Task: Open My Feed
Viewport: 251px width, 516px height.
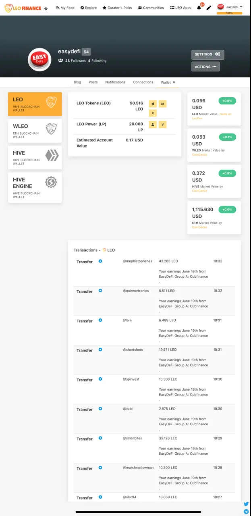Action: pyautogui.click(x=65, y=8)
